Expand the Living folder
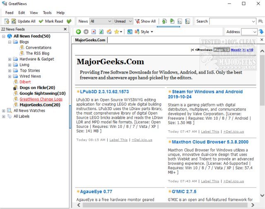The width and height of the screenshot is (265, 209). (x=10, y=65)
